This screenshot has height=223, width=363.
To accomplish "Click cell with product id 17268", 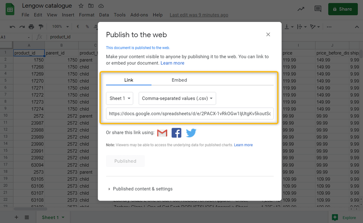I will pyautogui.click(x=29, y=67).
